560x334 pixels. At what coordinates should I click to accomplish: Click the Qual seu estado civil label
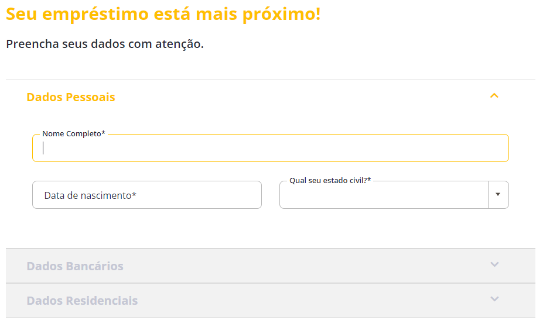click(330, 181)
